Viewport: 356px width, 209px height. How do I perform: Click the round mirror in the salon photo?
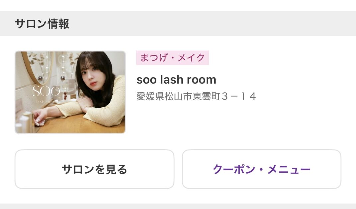point(37,66)
